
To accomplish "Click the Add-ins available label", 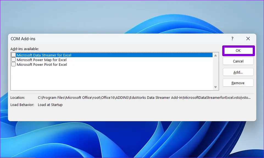I will 25,49.
